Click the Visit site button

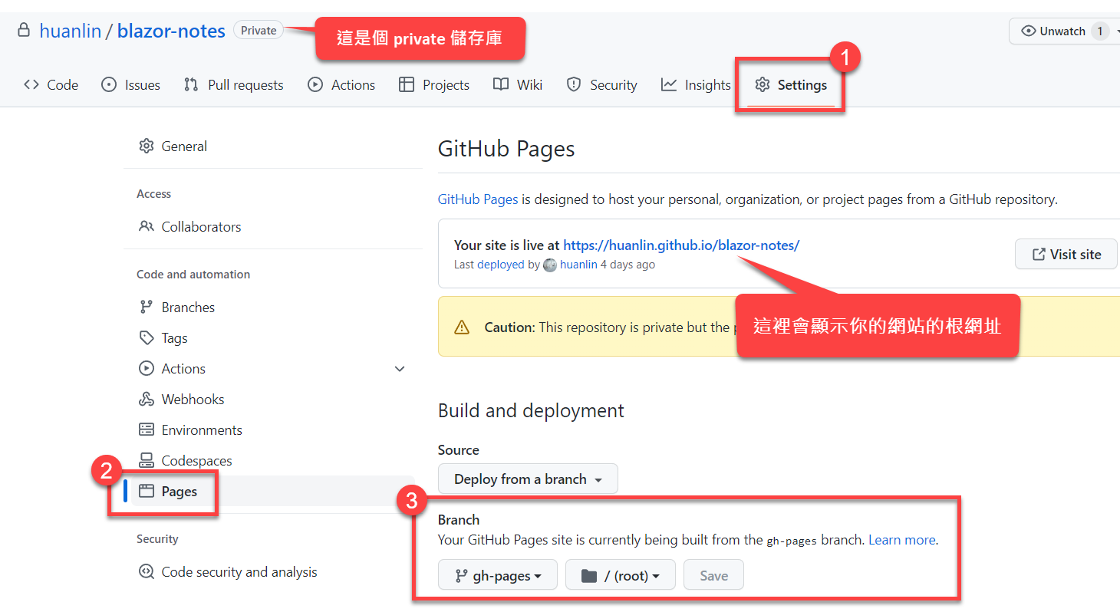coord(1066,254)
